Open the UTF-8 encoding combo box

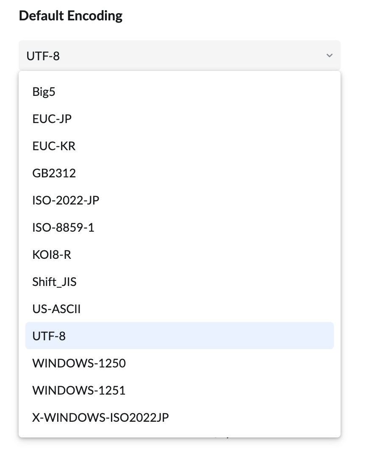click(179, 56)
